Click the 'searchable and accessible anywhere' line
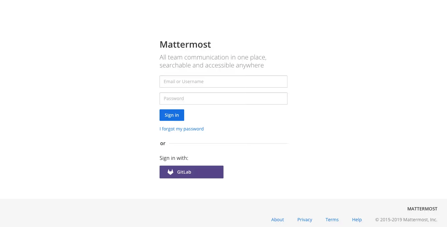The image size is (447, 227). point(212,65)
